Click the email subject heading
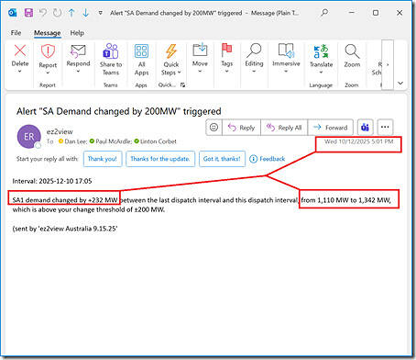Viewport: 416px width, 360px height. [119, 111]
